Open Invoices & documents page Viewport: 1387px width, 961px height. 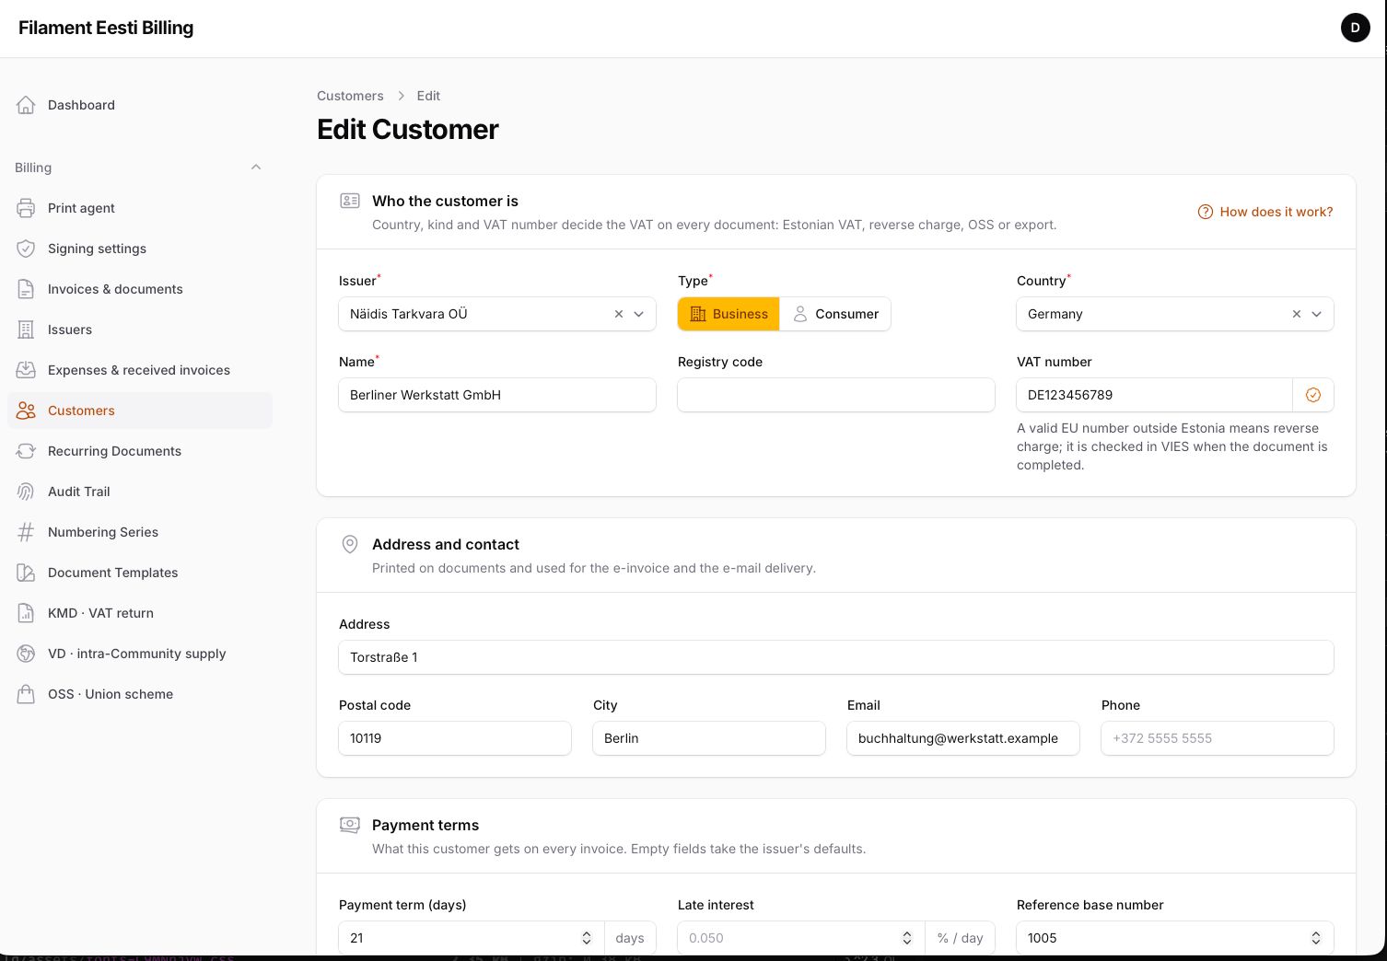[140, 289]
